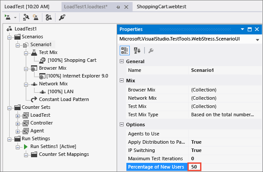Switch Properties to Categorized view
This screenshot has width=263, height=172.
click(x=125, y=51)
